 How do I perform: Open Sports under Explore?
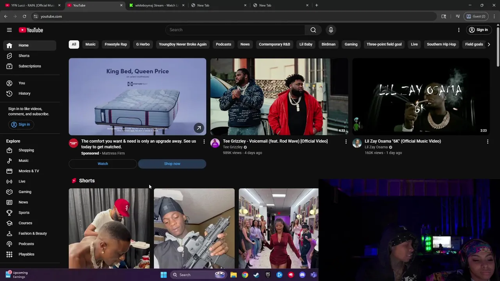(30, 213)
